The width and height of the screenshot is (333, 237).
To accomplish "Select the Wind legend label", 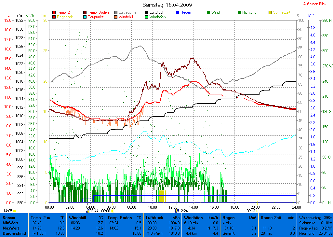I will (x=215, y=12).
